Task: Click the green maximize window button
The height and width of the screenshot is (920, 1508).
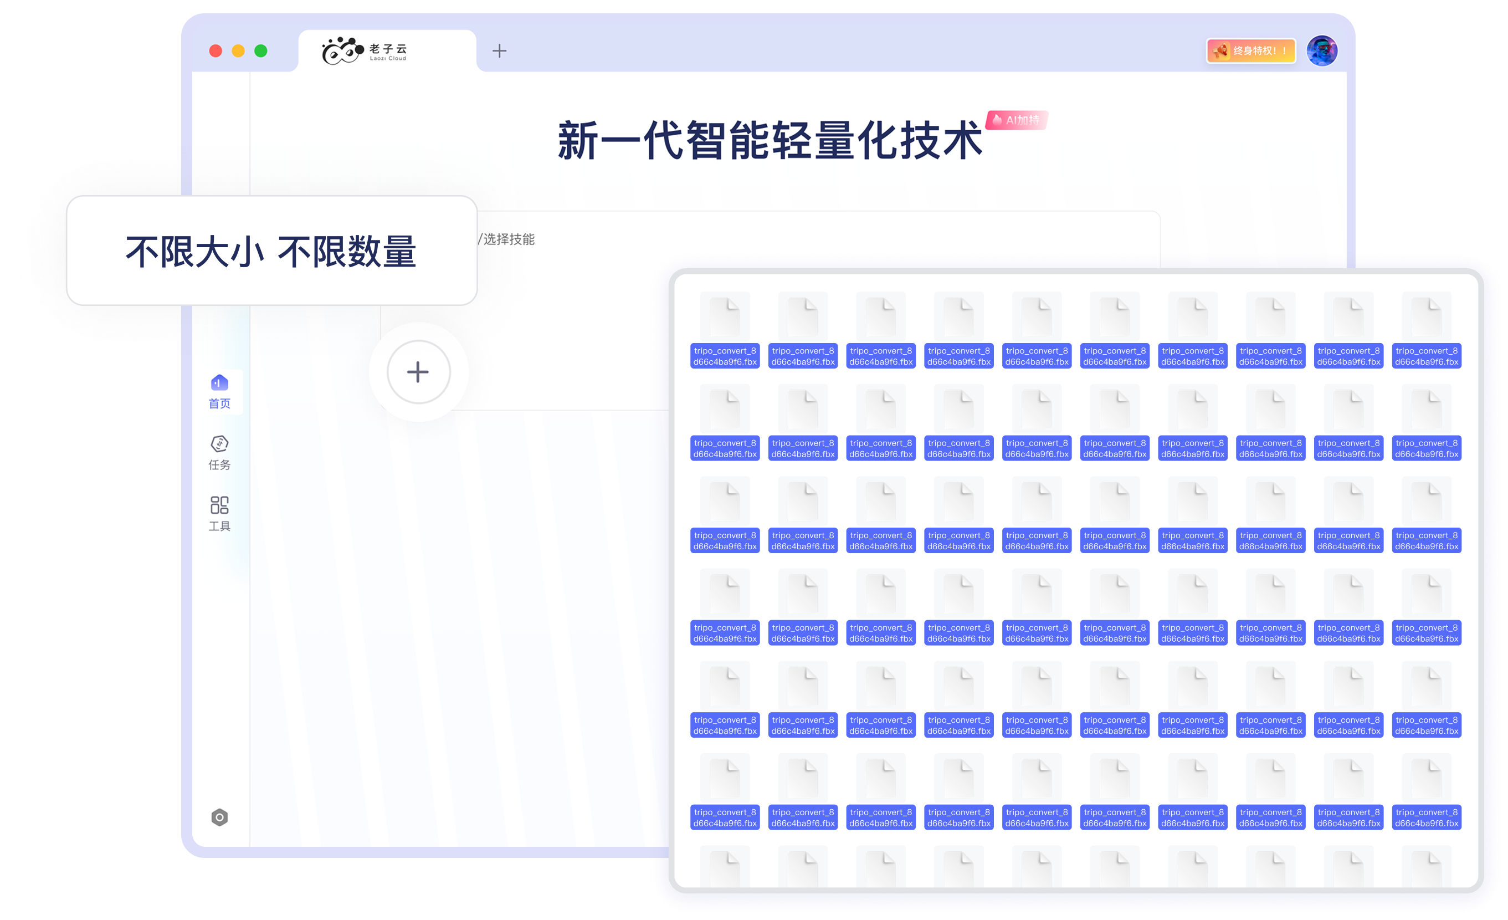Action: click(x=261, y=51)
